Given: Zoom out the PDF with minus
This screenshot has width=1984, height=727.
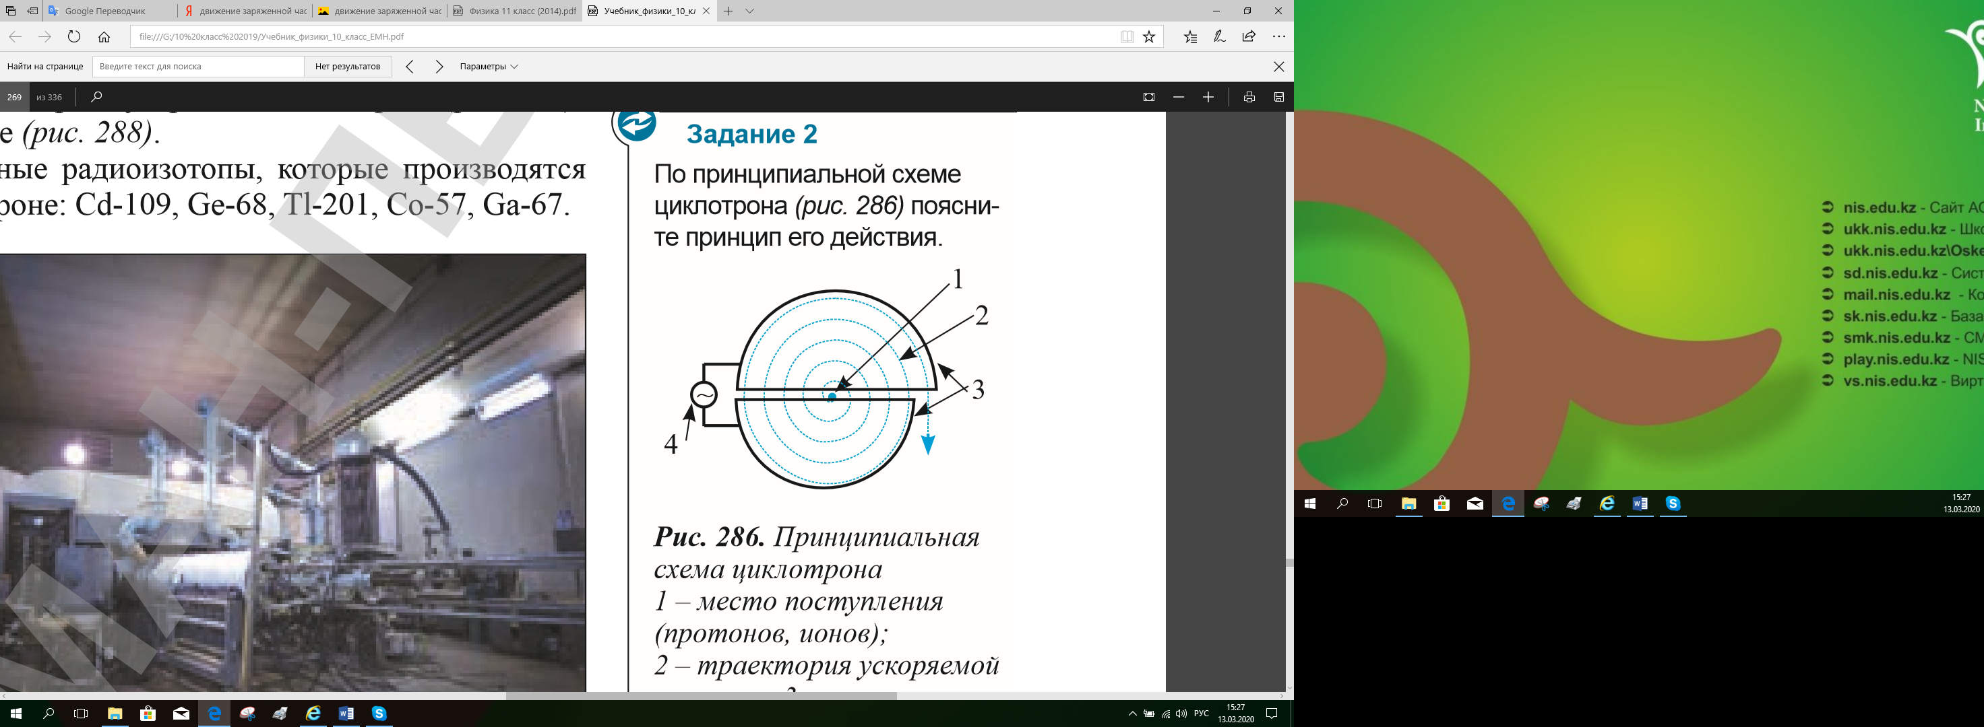Looking at the screenshot, I should (1179, 97).
